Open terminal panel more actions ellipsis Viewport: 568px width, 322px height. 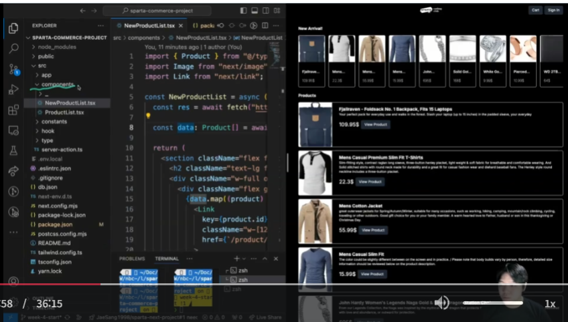point(254,259)
